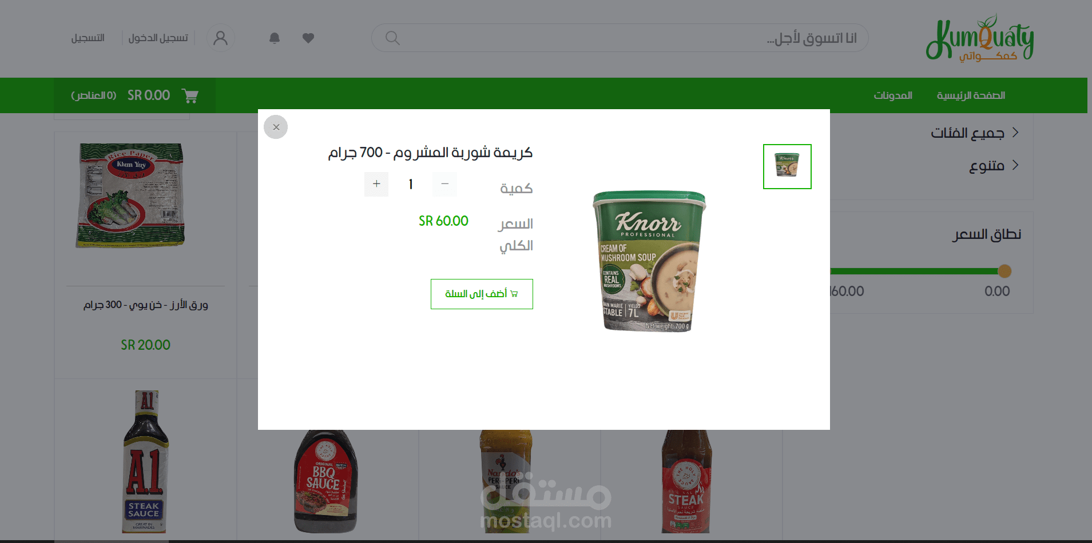1092x543 pixels.
Task: Close the product quick-view popup
Action: click(276, 127)
